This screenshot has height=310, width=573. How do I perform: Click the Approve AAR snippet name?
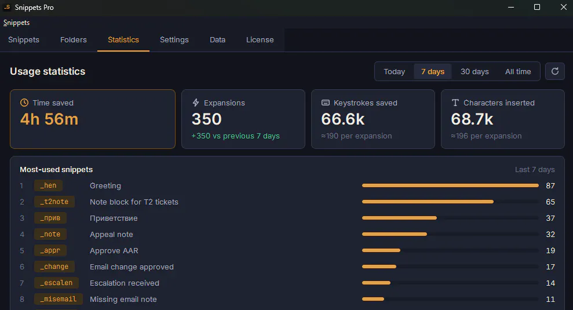pyautogui.click(x=114, y=251)
